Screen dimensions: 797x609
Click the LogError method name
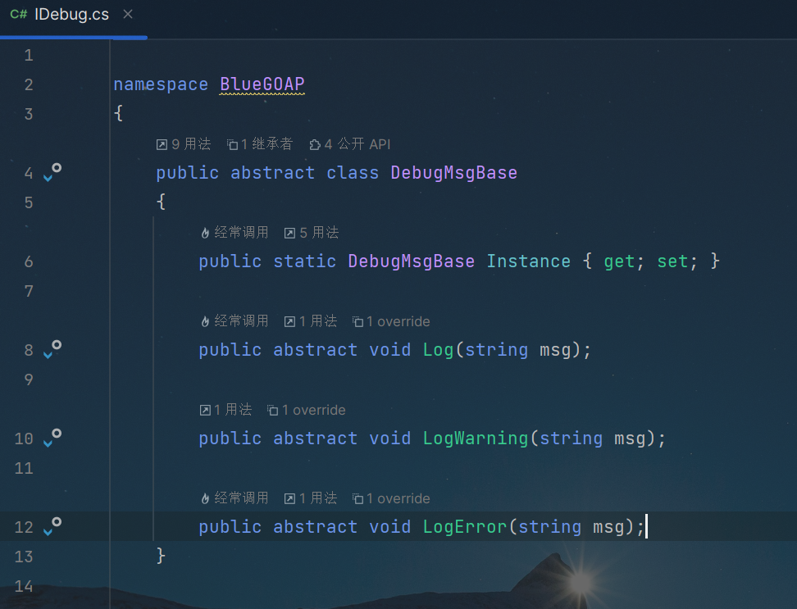point(465,527)
